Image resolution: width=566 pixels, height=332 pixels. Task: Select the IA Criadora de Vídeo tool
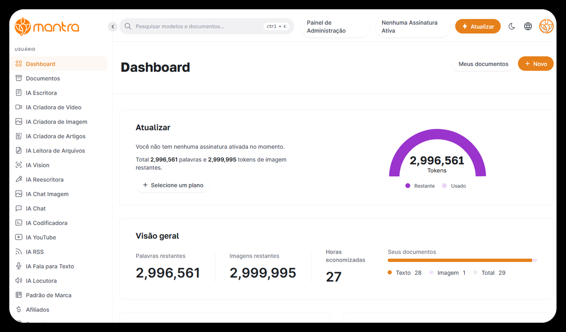pyautogui.click(x=53, y=107)
